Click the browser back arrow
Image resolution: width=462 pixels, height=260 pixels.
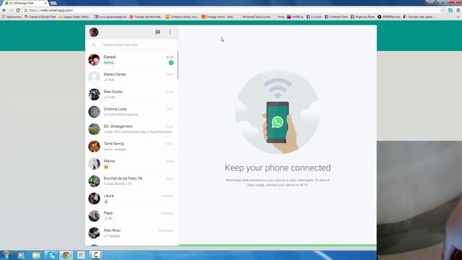coord(4,10)
